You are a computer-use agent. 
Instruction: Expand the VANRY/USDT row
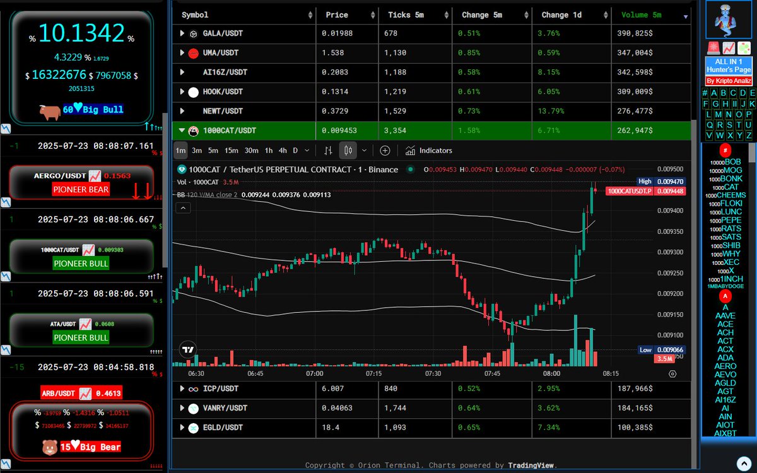click(182, 408)
